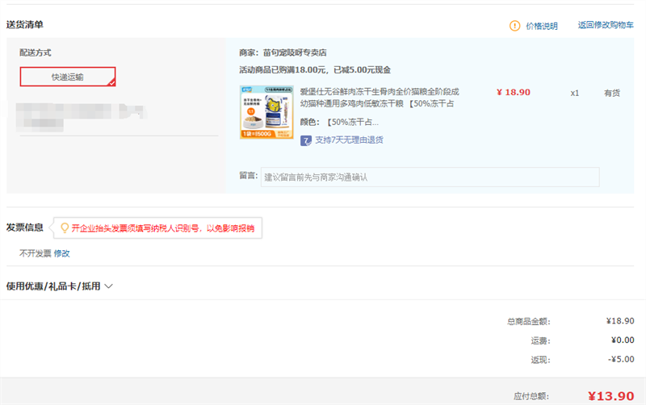Click the orange 价格说明 info icon
Screen dimensions: 646x405
click(515, 26)
